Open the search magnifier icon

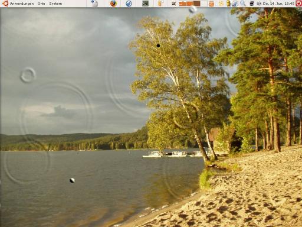coord(243,4)
